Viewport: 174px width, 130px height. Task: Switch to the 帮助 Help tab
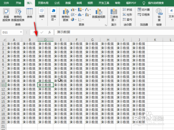118,3
